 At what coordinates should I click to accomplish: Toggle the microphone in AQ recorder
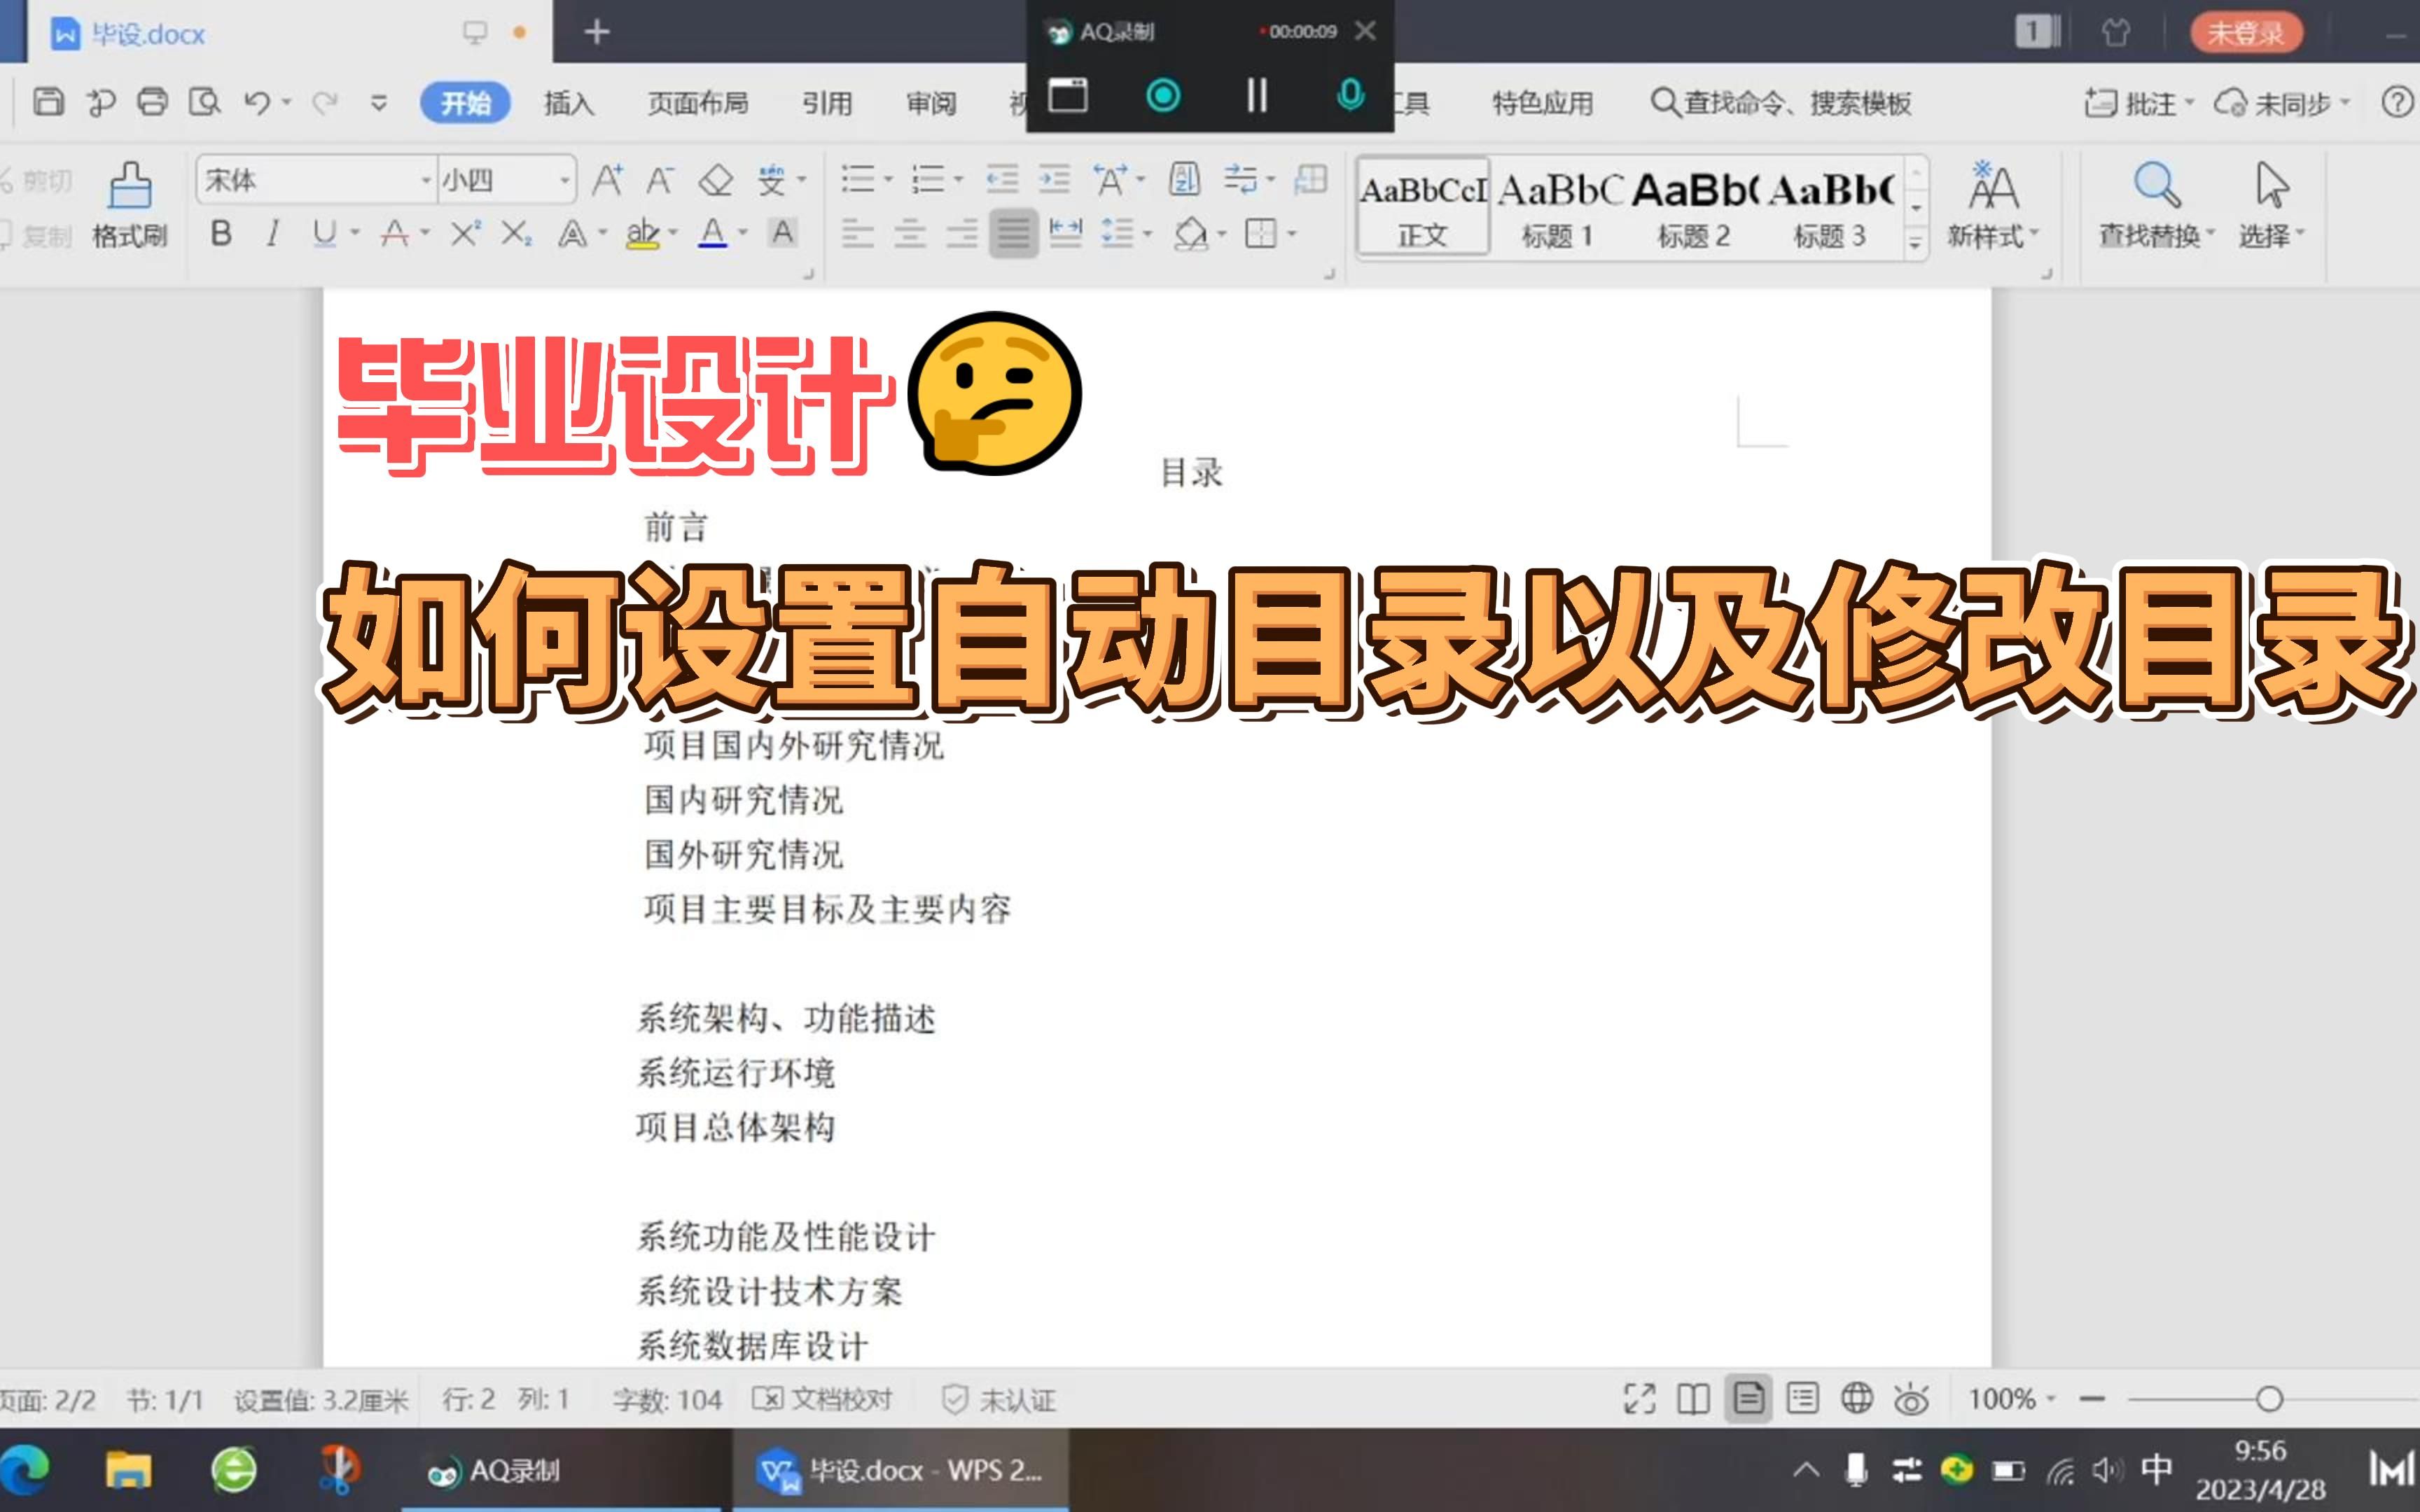point(1349,96)
